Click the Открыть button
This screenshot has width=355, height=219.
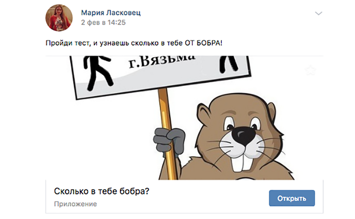(292, 198)
